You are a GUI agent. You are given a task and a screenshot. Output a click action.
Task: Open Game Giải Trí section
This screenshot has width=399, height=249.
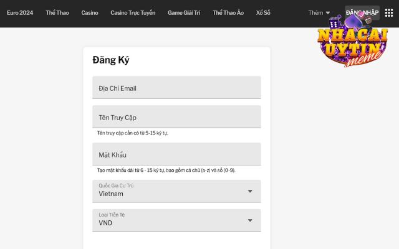(x=184, y=12)
